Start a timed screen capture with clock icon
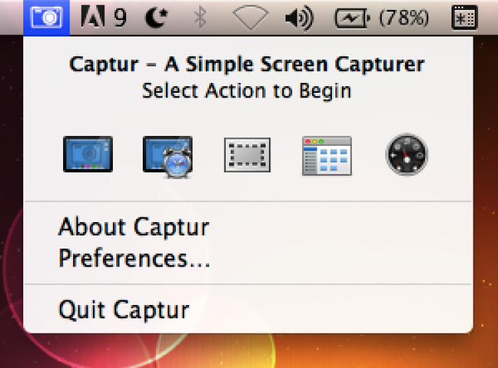The image size is (498, 368). [168, 156]
